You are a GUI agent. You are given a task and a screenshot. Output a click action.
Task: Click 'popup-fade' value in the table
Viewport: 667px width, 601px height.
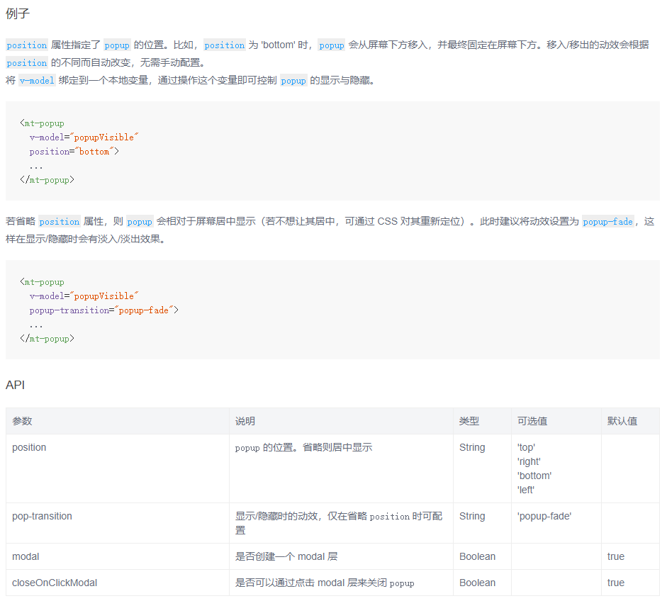[544, 517]
